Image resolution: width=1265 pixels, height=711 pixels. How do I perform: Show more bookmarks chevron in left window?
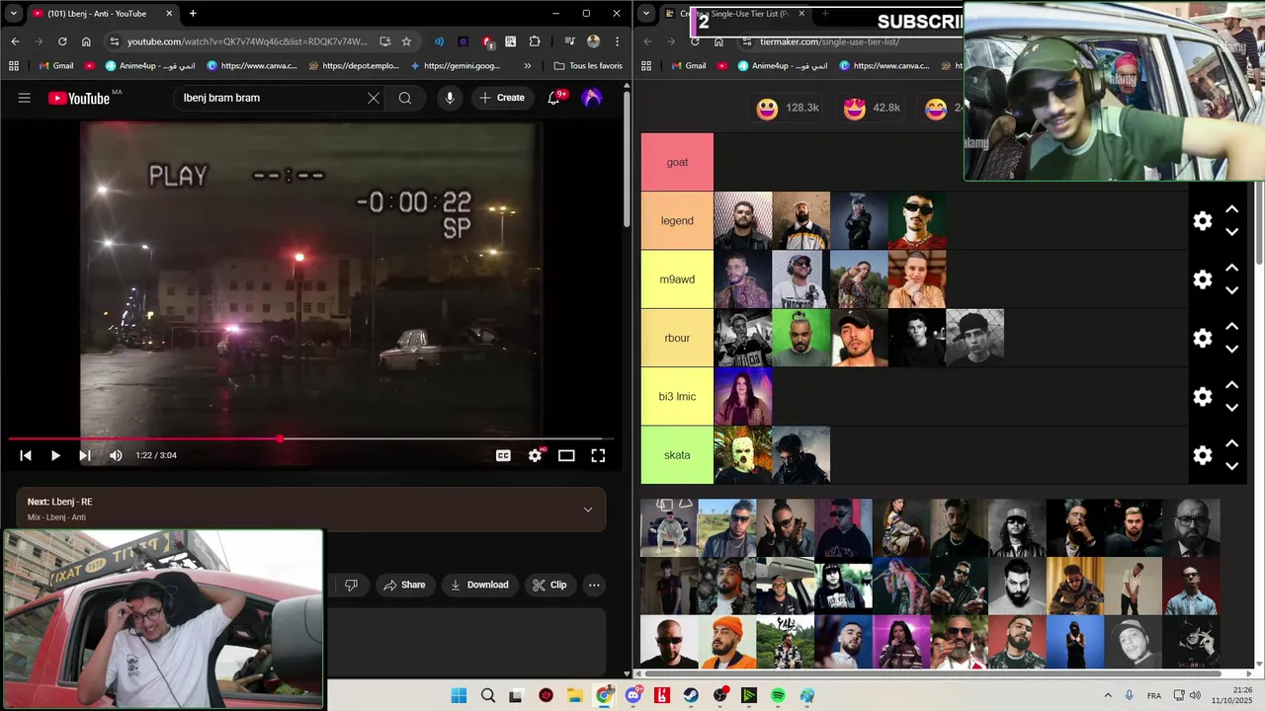point(527,66)
